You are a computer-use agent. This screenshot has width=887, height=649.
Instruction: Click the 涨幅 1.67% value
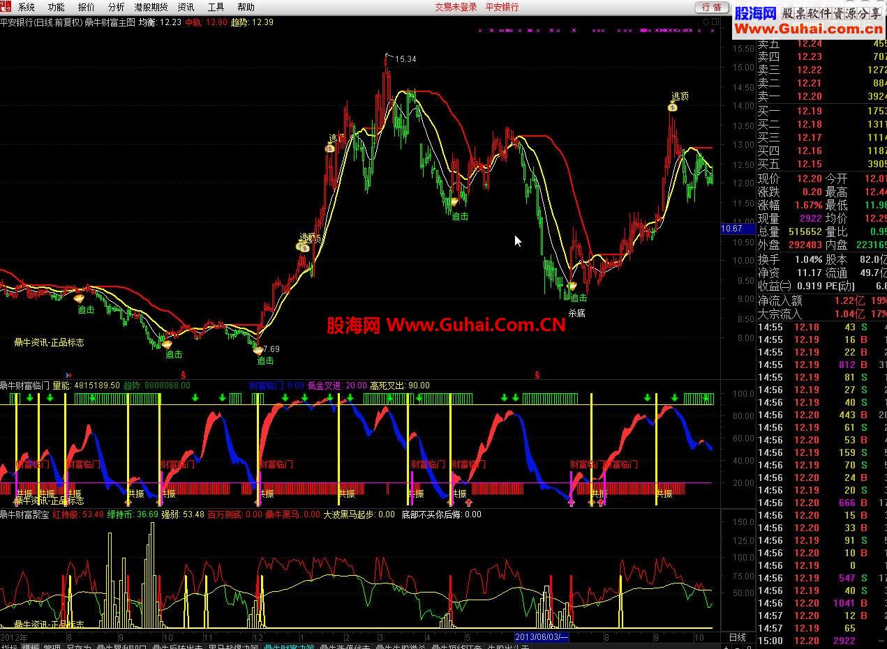[808, 205]
